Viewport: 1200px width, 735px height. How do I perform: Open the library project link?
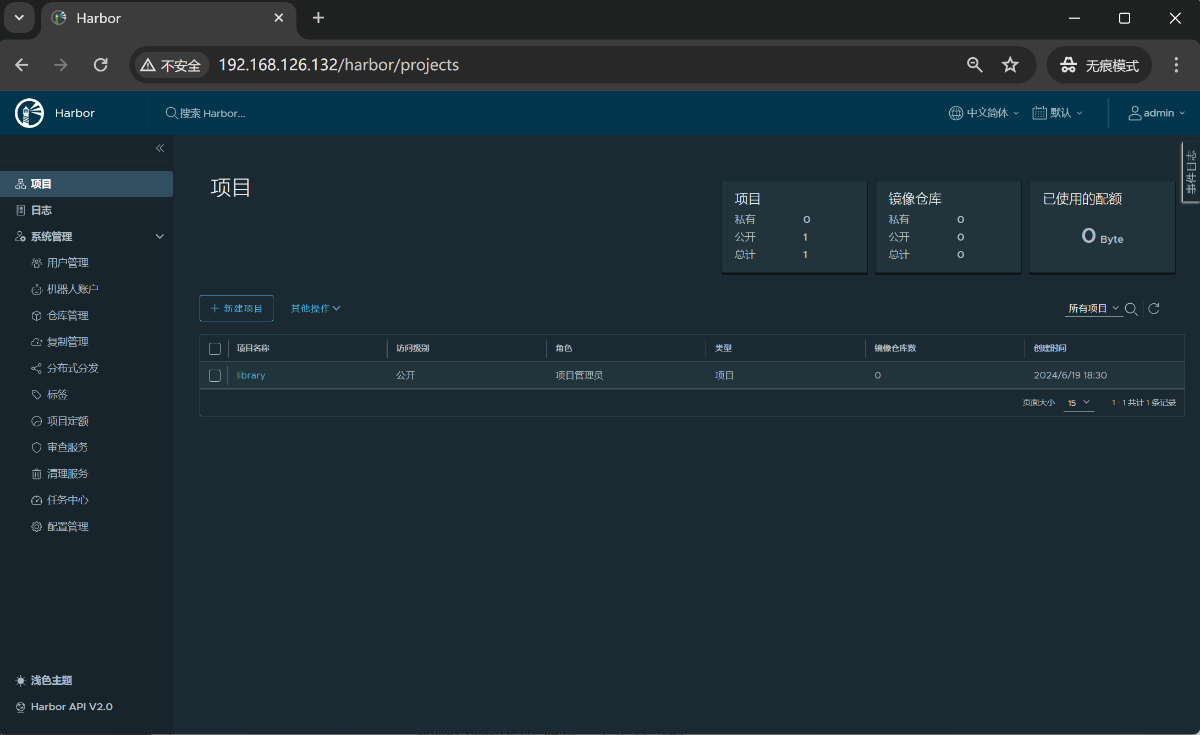point(251,376)
